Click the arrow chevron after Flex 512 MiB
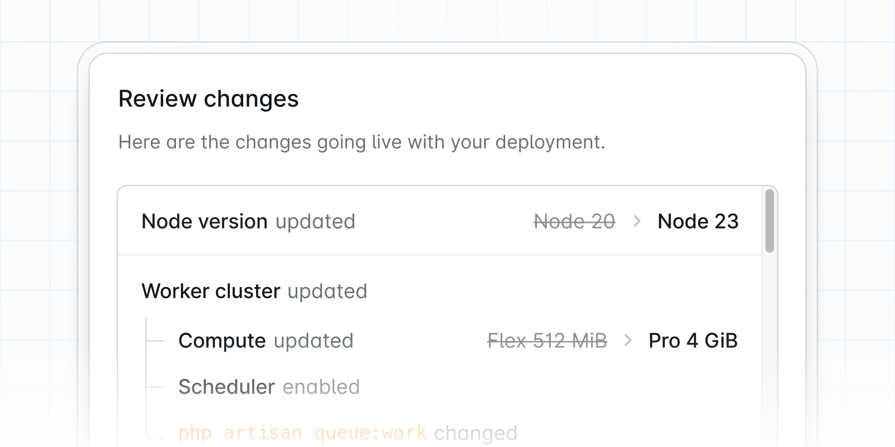The height and width of the screenshot is (447, 895). 628,341
